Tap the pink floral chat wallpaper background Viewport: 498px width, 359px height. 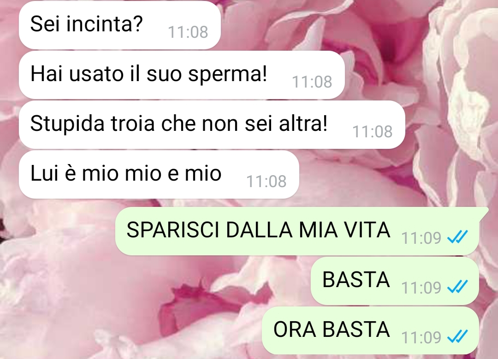95,286
